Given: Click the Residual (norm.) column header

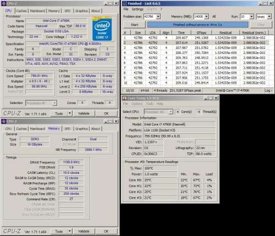Looking at the screenshot, I should coord(254,32).
